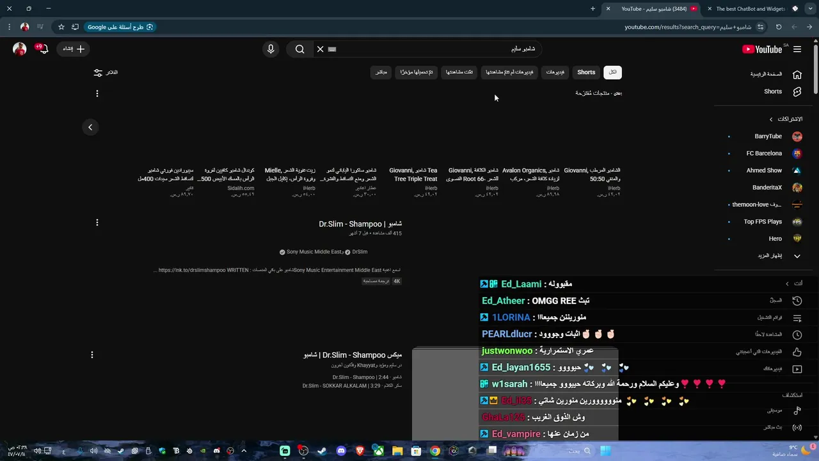
Task: Open options menu for suggested products
Action: 97,93
